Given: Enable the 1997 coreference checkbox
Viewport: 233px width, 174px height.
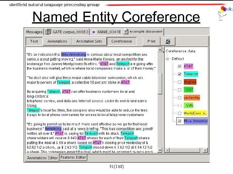Looking at the screenshot, I should coord(180,90).
